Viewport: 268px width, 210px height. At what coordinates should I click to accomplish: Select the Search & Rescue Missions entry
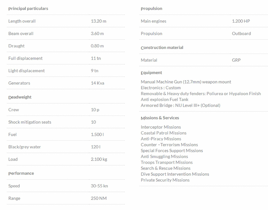pos(165,168)
